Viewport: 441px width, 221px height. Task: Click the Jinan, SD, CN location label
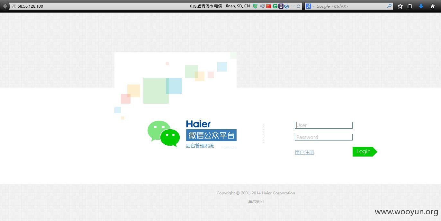[x=238, y=6]
